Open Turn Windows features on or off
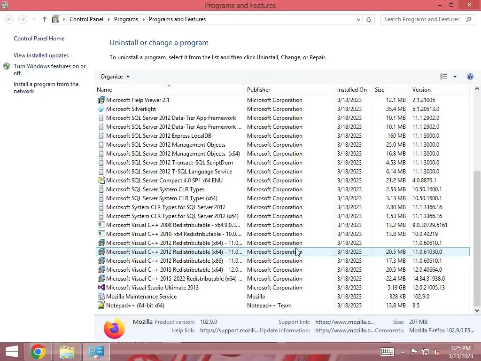The width and height of the screenshot is (481, 361). pos(49,70)
